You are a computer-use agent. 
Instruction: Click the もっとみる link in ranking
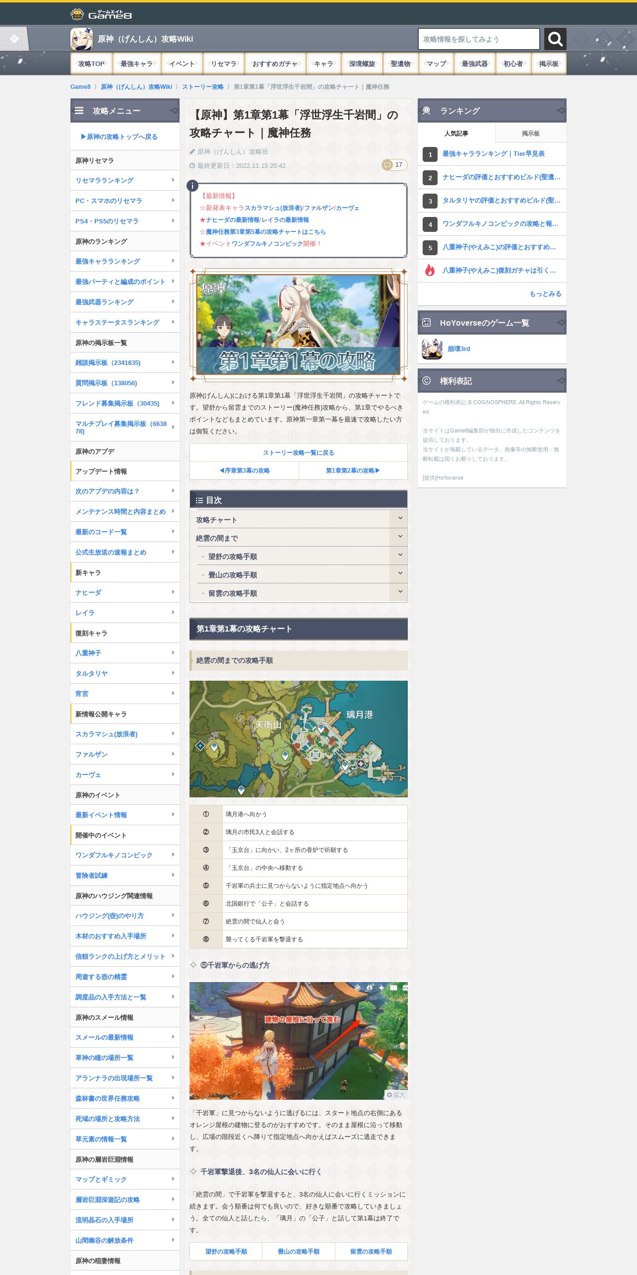click(x=545, y=293)
